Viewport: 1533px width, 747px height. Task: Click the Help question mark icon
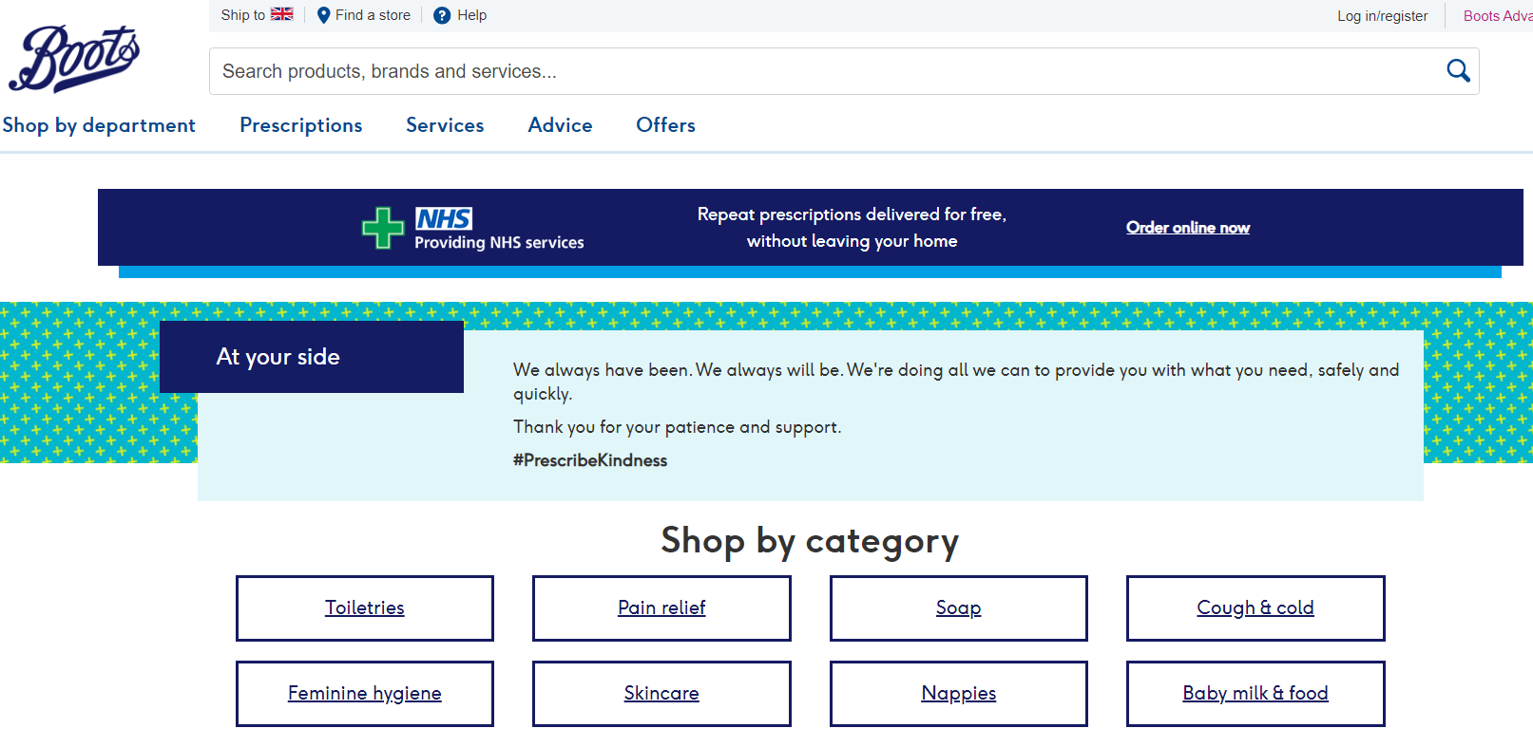click(x=442, y=15)
